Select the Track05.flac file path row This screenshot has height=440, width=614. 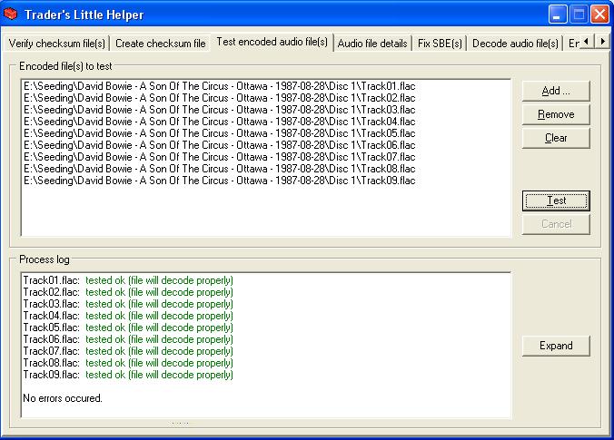(219, 133)
